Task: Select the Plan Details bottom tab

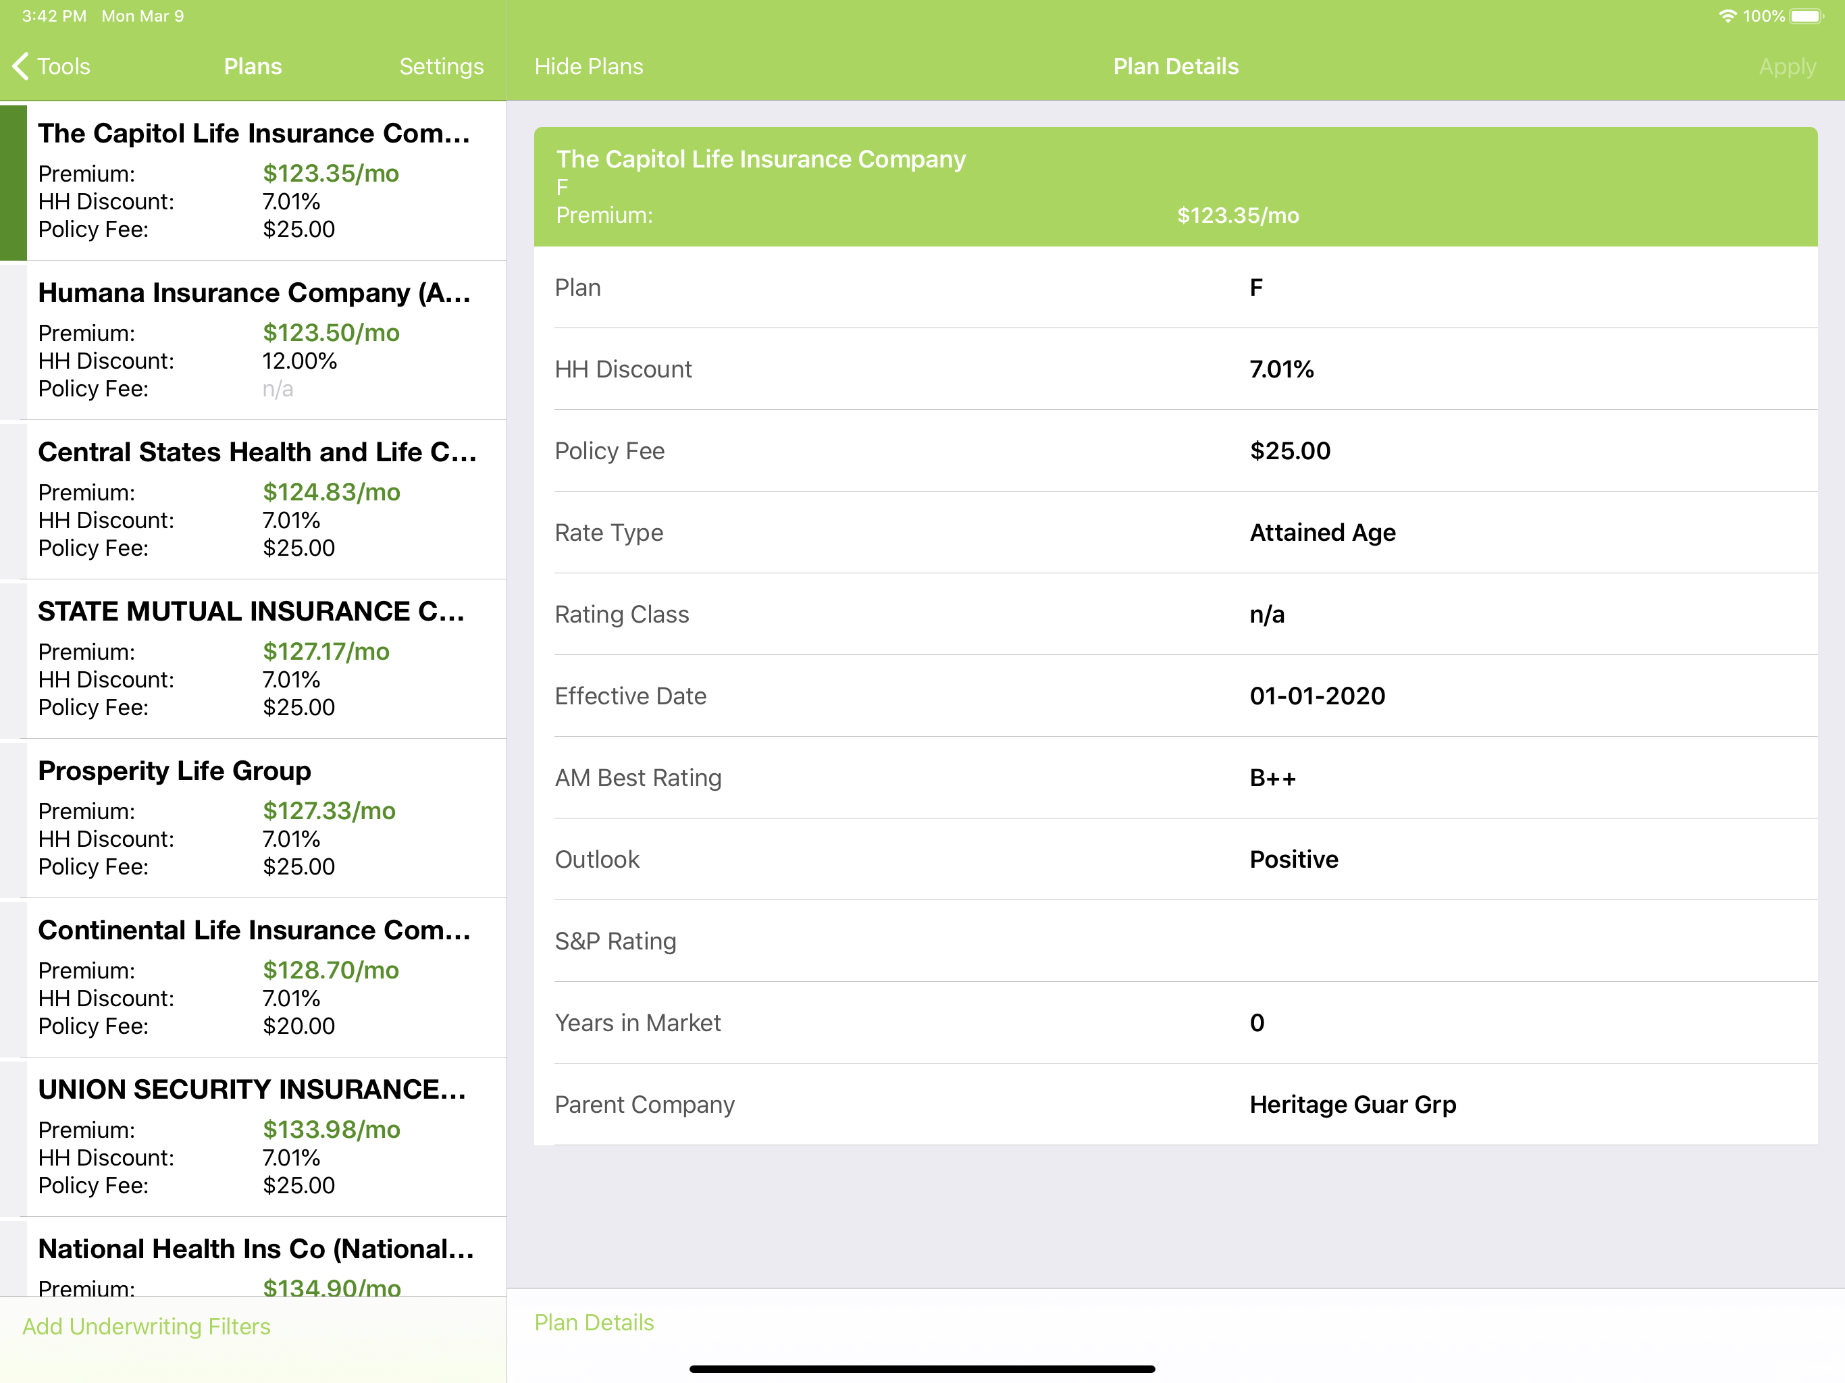Action: pos(594,1322)
